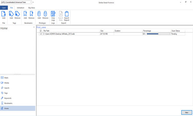Open Keywords in the sidebar

pos(18,98)
